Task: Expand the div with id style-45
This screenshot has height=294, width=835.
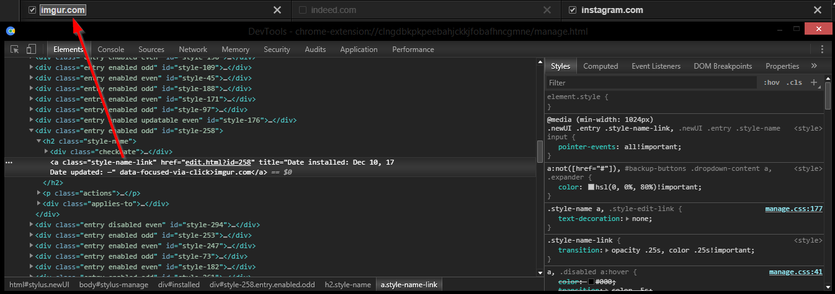Action: point(32,78)
